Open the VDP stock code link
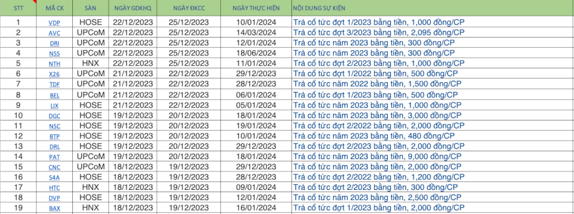This screenshot has width=574, height=214. click(54, 22)
